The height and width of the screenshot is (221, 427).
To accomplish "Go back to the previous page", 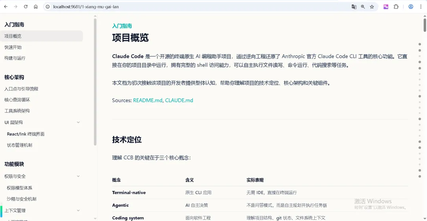I will pos(6,7).
